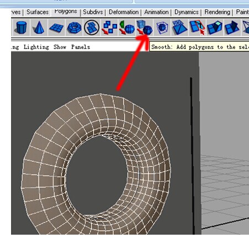
Task: Create a polygon plane primitive
Action: (56, 28)
